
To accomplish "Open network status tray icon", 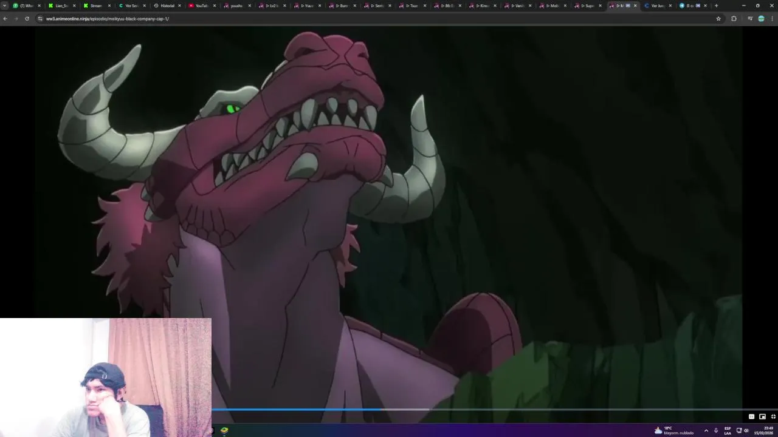I will (x=739, y=430).
